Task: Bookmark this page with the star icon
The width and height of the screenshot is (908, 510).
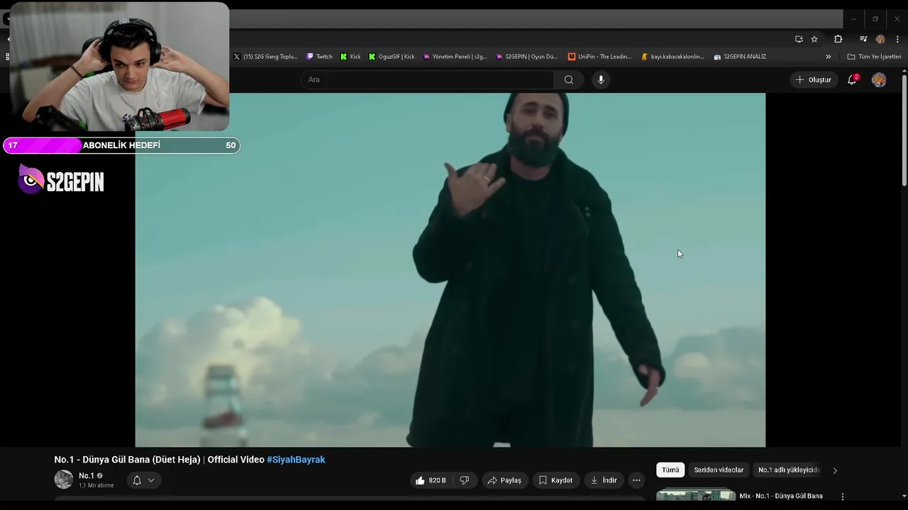Action: pos(814,39)
